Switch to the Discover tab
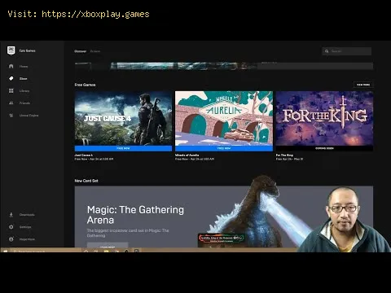This screenshot has height=293, width=391. point(81,51)
